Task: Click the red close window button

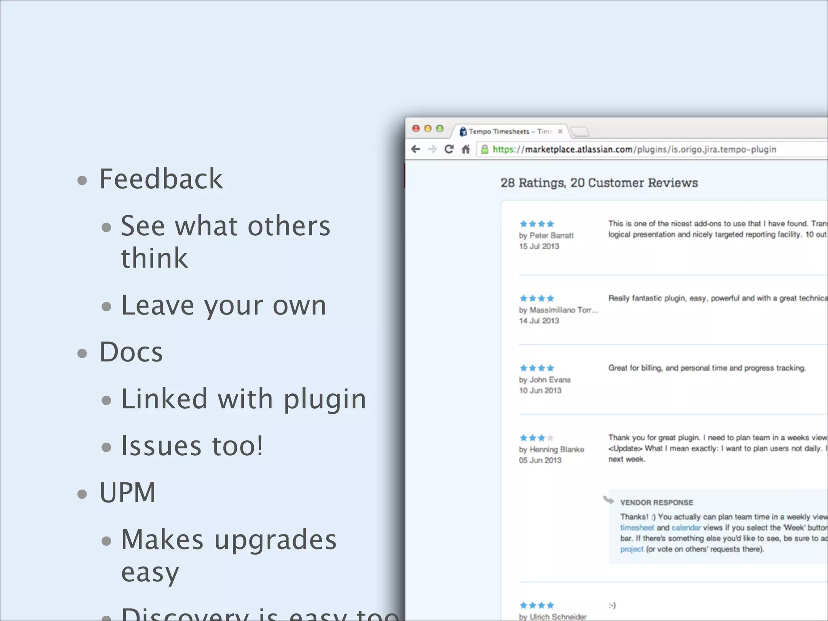Action: [x=416, y=129]
